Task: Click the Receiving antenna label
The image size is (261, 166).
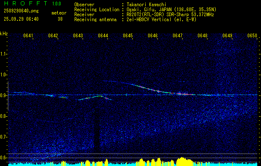Action: point(95,20)
